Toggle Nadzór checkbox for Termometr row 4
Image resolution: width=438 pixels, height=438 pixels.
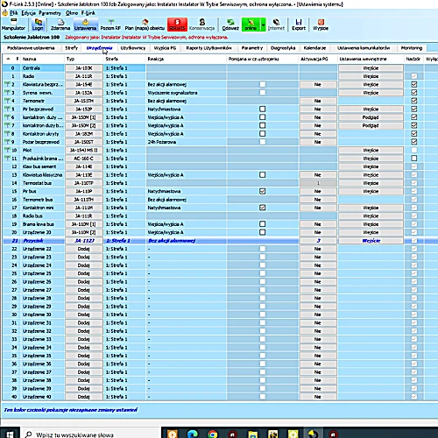coord(414,101)
